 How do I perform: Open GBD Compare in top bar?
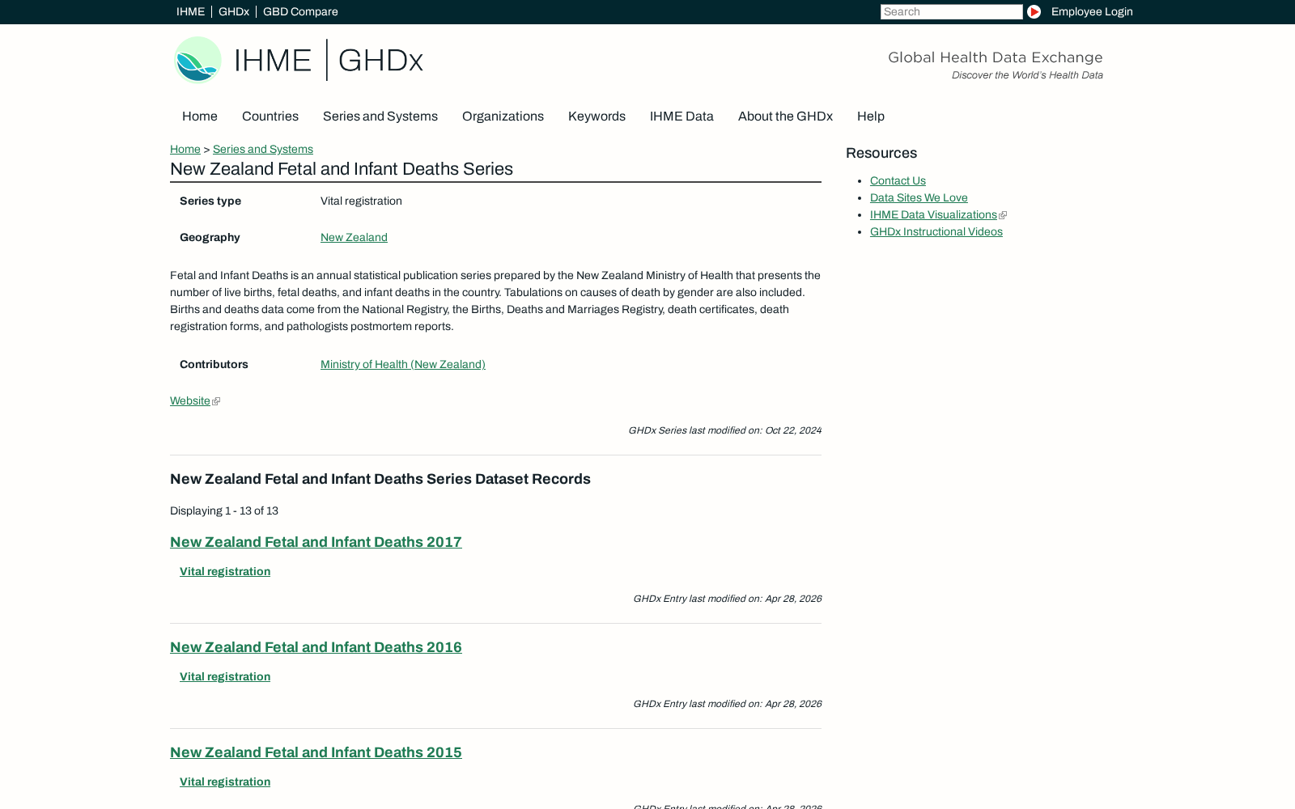tap(300, 11)
